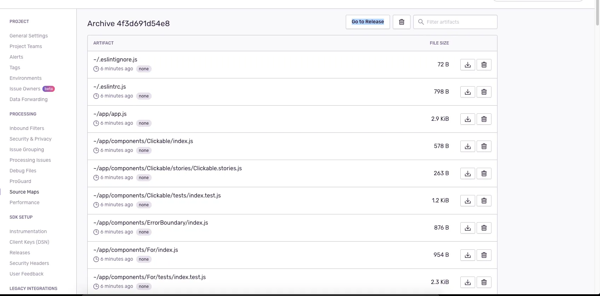Delete For/tests/index.test.js artifact
The height and width of the screenshot is (296, 600).
click(484, 282)
